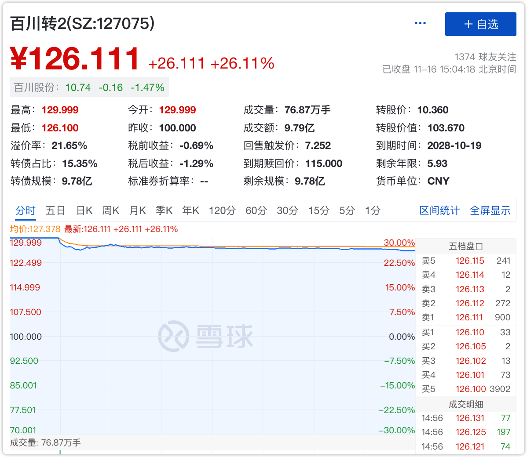Click the 卖1 ask price 126.111 row
The image size is (527, 457).
[466, 317]
